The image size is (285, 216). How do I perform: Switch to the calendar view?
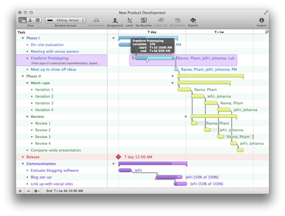coord(38,20)
